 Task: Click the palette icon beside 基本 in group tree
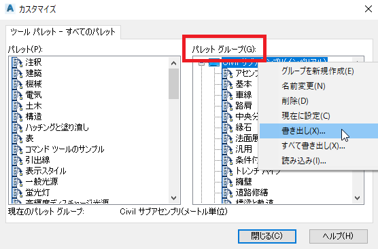point(227,84)
